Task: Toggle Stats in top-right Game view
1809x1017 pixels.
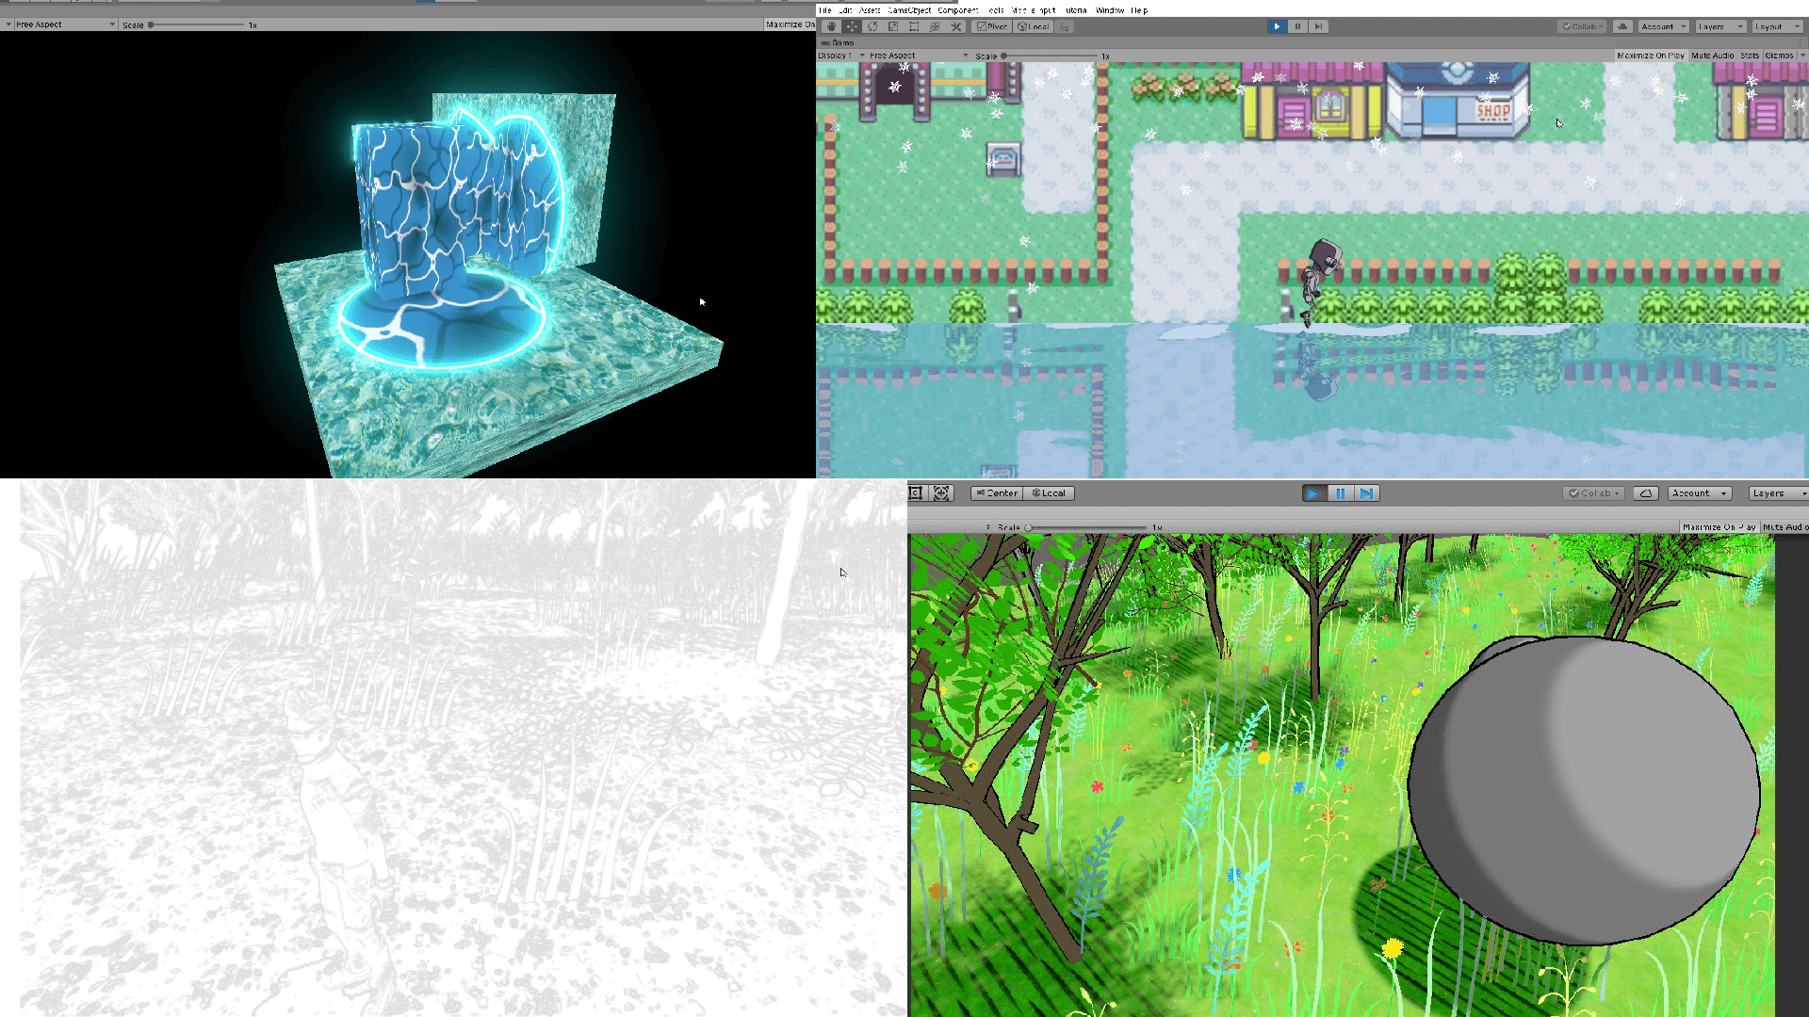Action: point(1750,56)
